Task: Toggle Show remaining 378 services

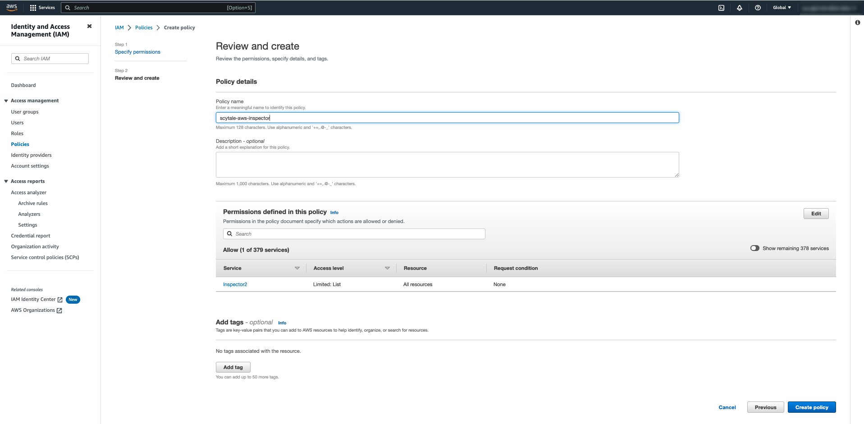Action: click(755, 248)
